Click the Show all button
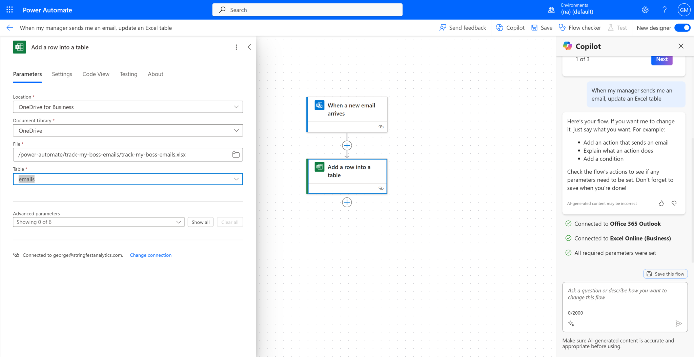The image size is (694, 357). [200, 222]
